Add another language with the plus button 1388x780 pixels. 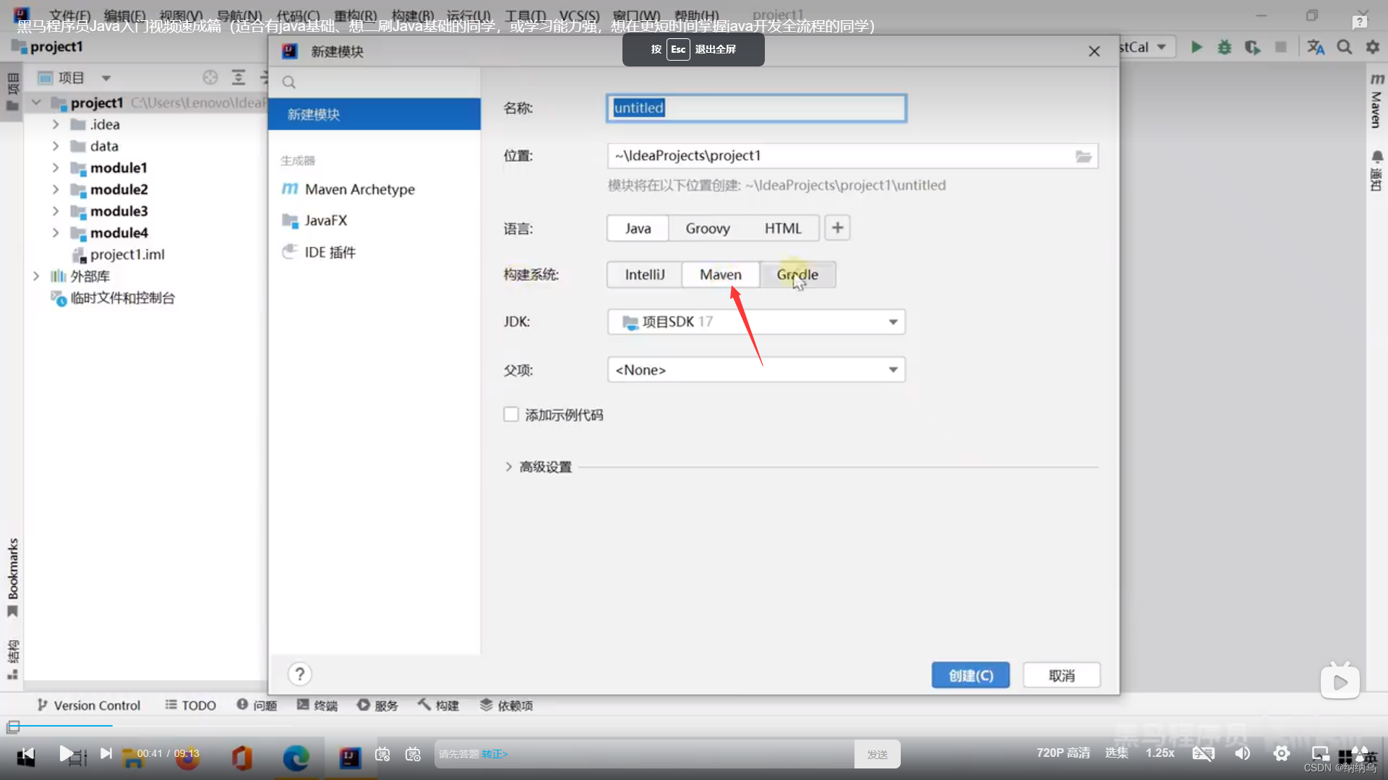click(837, 228)
